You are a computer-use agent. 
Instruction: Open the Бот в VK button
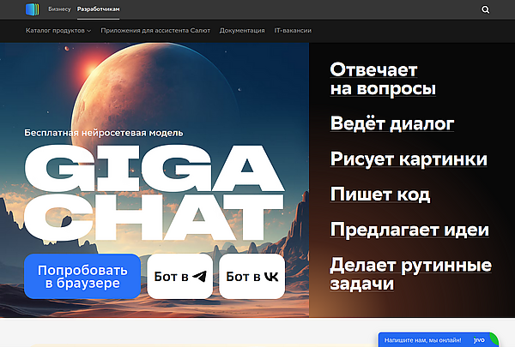coord(251,277)
